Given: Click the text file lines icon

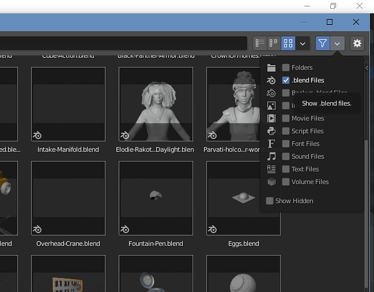Looking at the screenshot, I should [x=271, y=169].
